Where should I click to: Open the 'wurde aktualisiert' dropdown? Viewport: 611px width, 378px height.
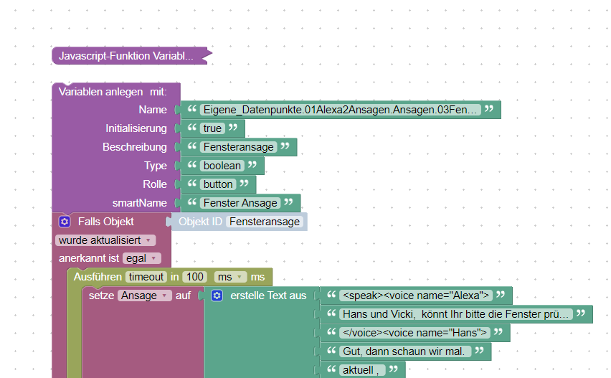105,240
